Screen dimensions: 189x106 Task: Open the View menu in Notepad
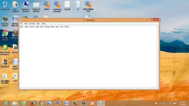(38, 24)
